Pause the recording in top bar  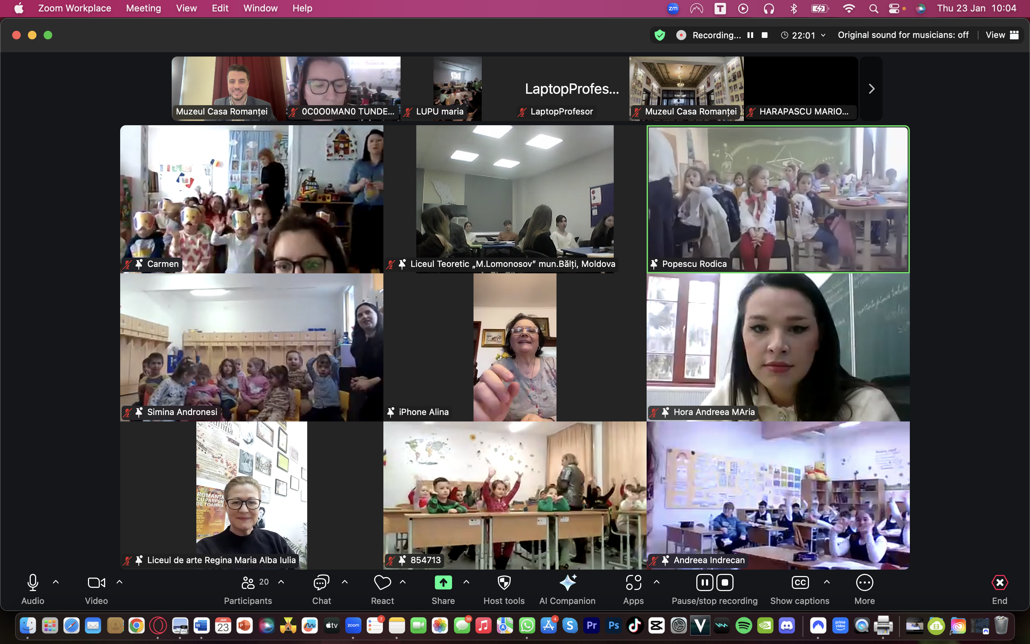[750, 35]
